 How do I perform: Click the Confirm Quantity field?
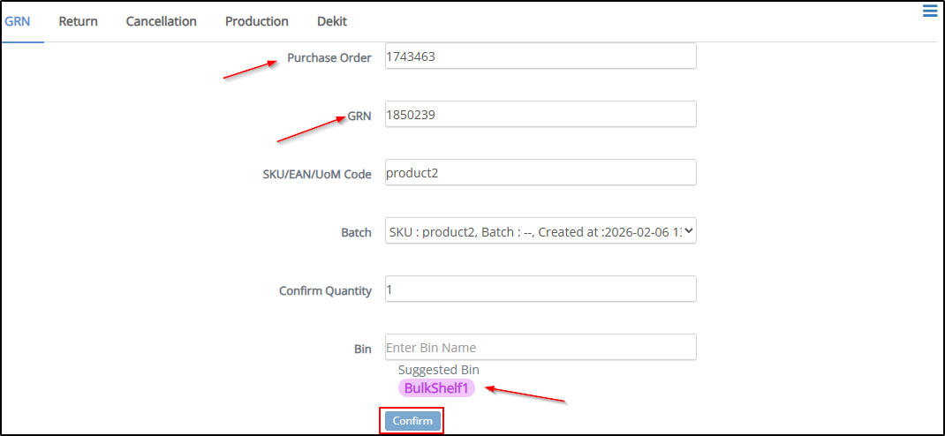(x=541, y=289)
